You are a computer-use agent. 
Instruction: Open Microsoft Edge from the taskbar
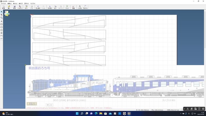(96, 113)
